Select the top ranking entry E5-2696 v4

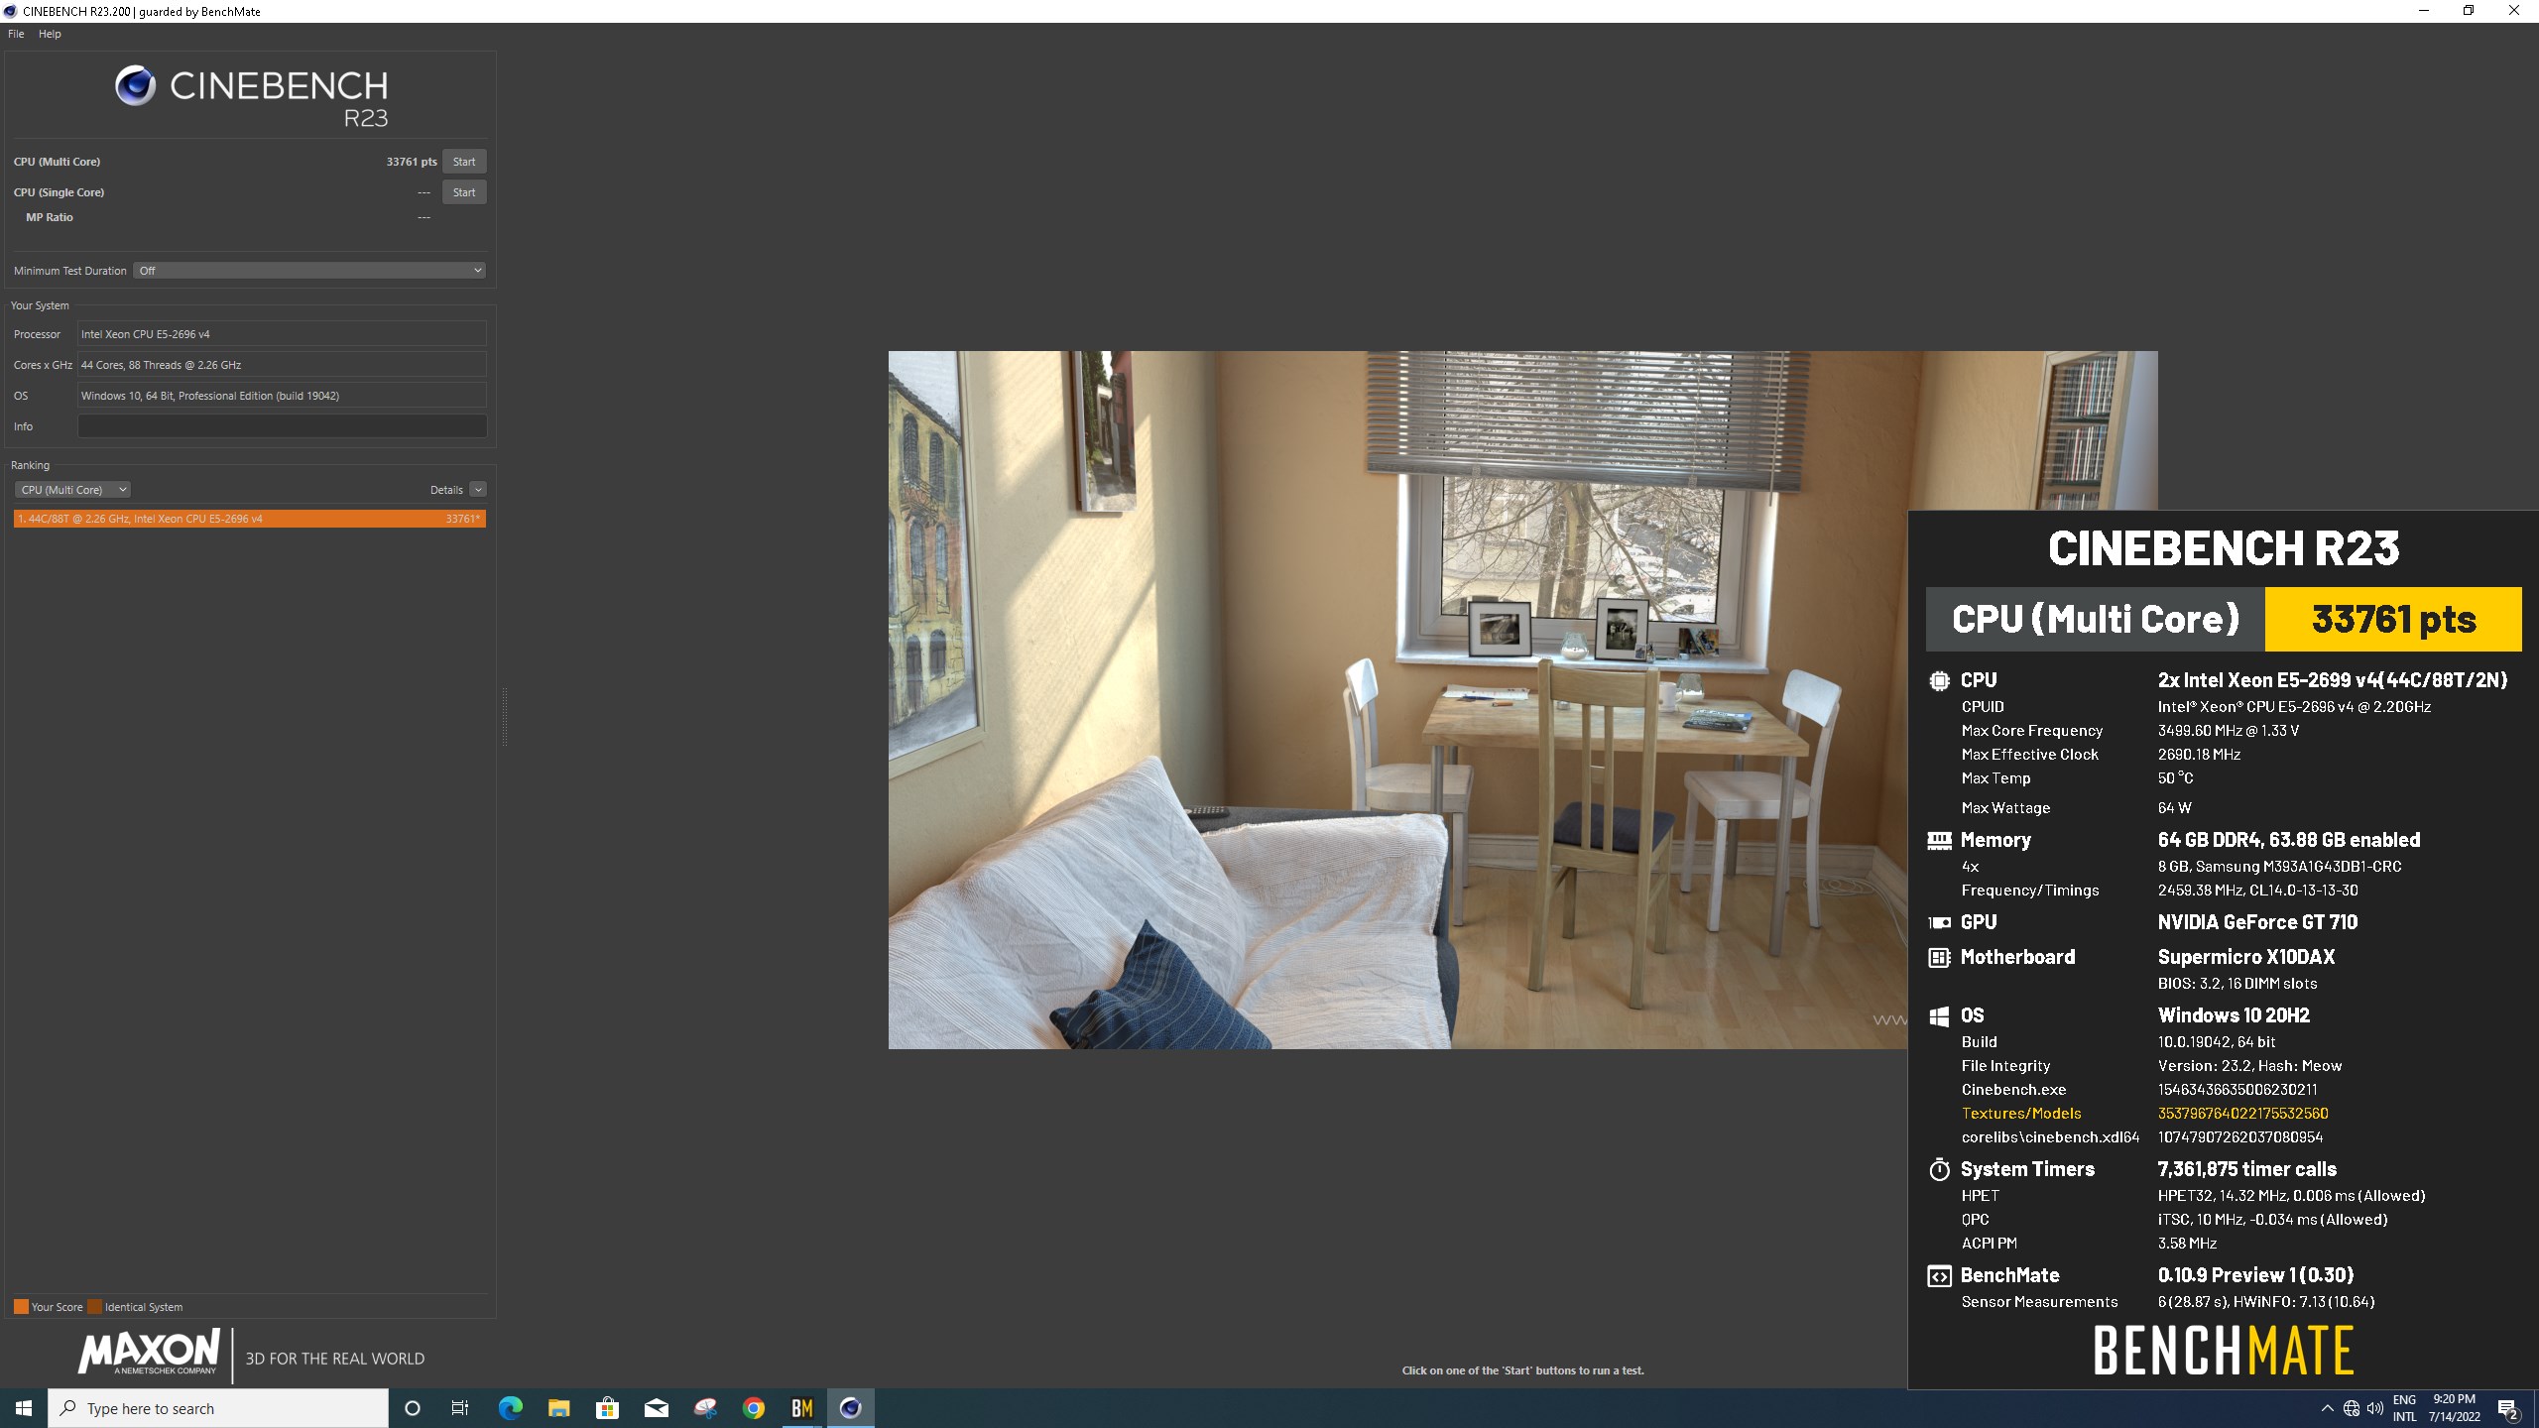coord(250,519)
